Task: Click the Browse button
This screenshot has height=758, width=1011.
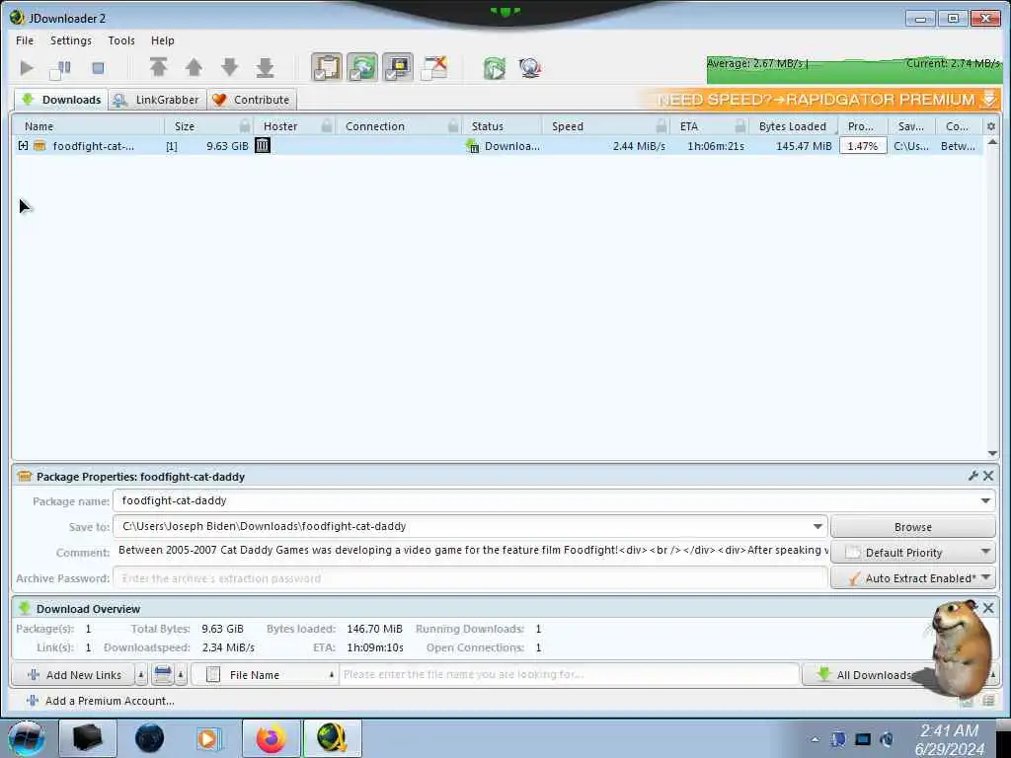Action: point(912,527)
